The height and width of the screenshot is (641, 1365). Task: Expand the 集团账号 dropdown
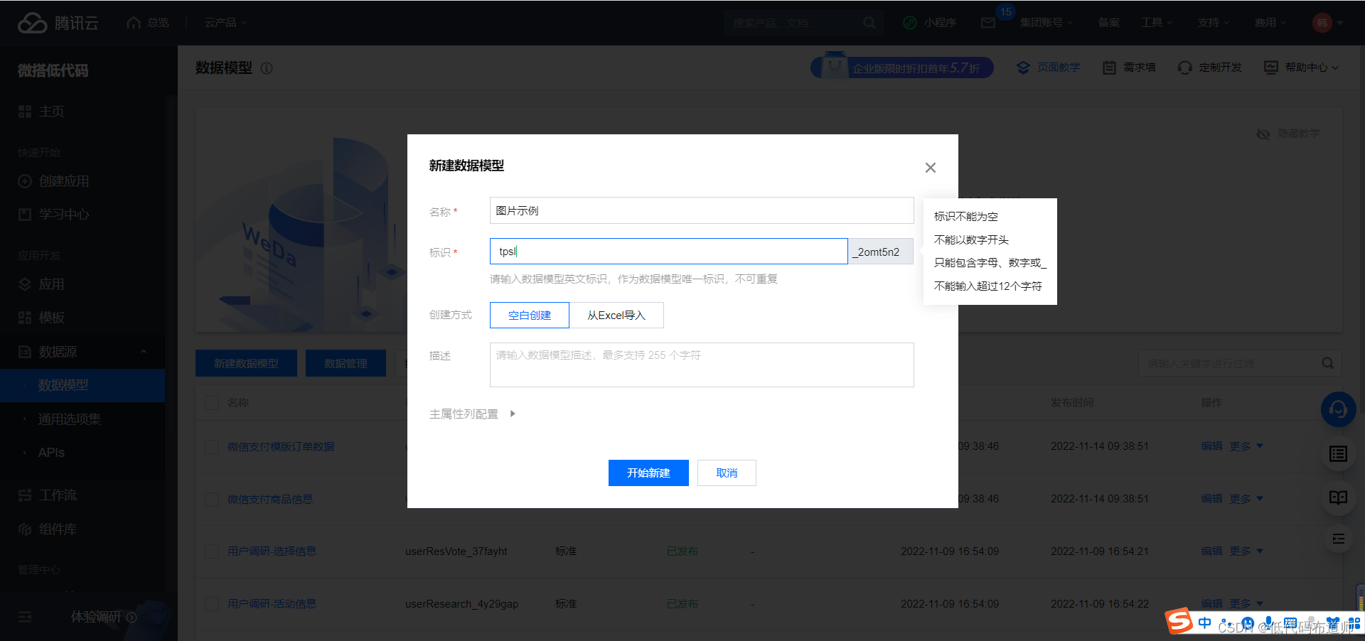1046,23
